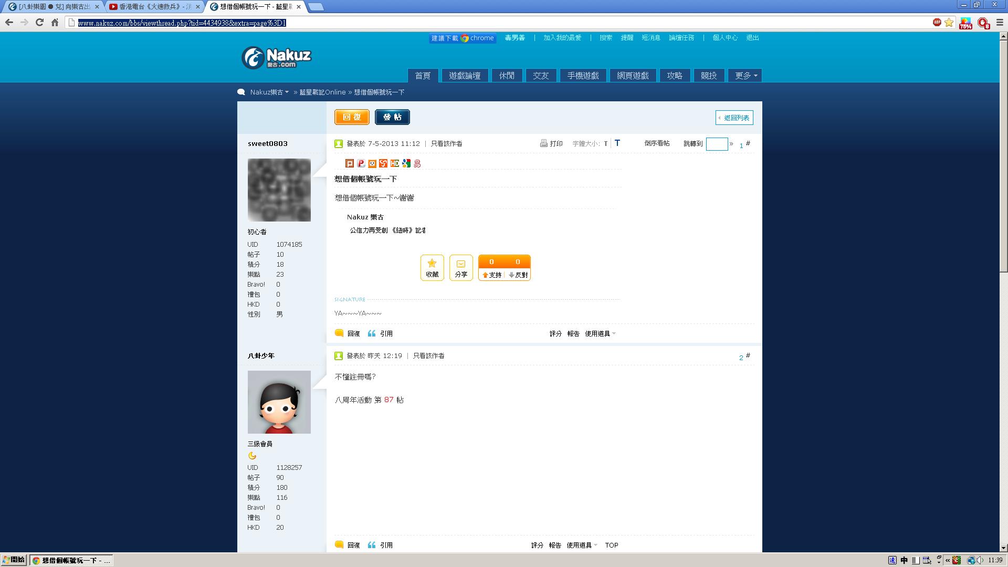Click 返回列表 back to list link
This screenshot has width=1008, height=567.
coord(734,118)
